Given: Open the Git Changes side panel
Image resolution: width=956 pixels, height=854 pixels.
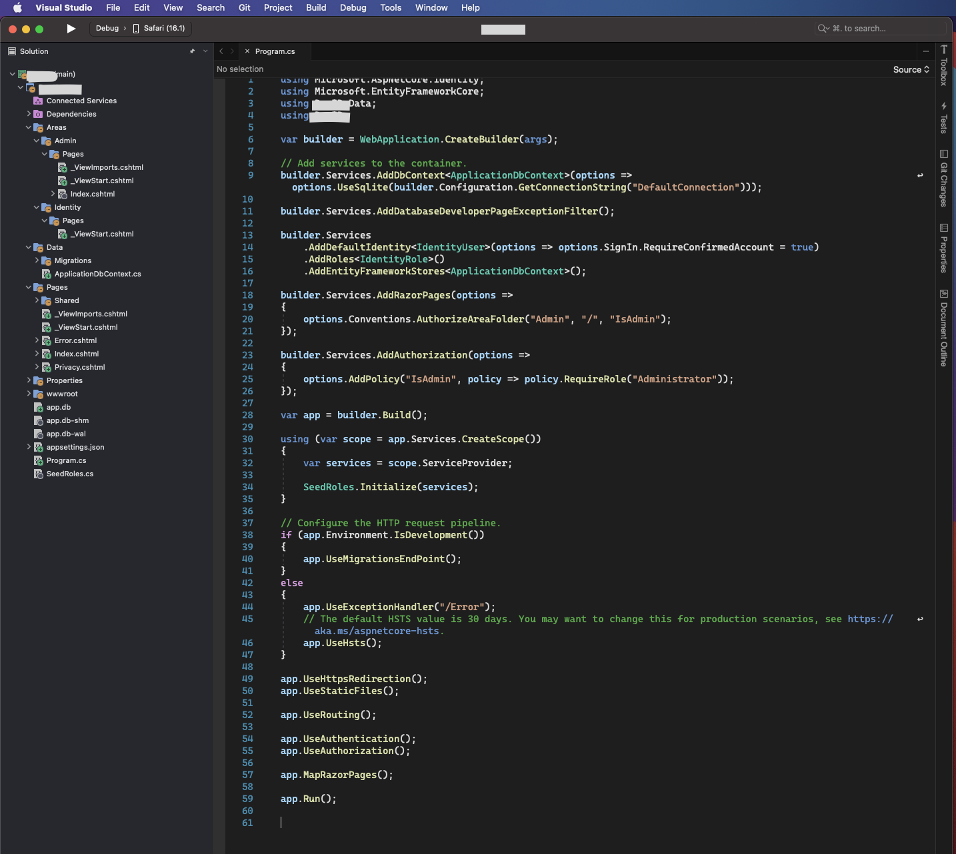Looking at the screenshot, I should [944, 180].
